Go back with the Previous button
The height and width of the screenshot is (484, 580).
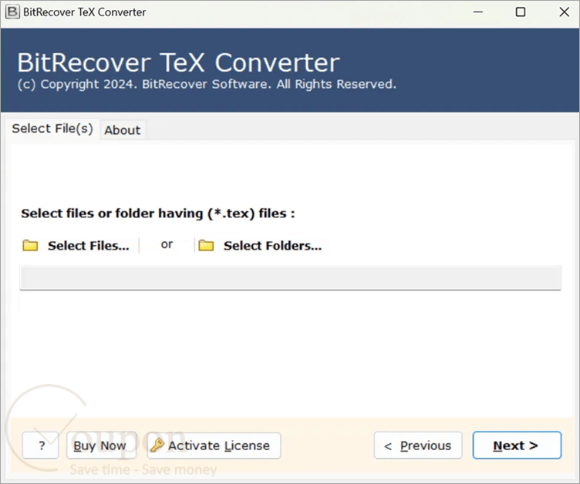click(418, 445)
